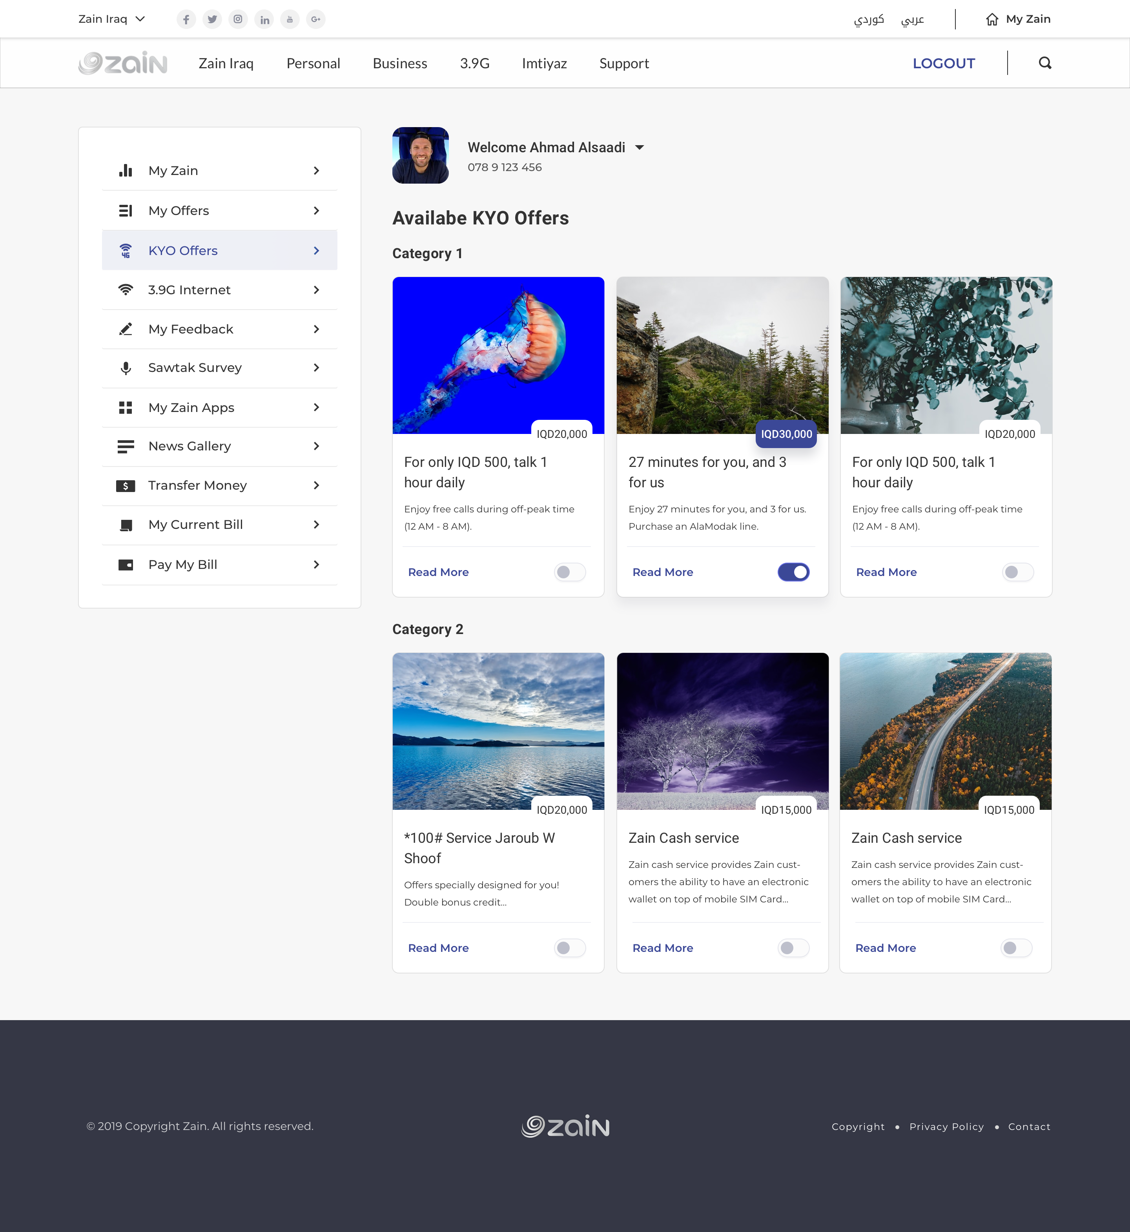
Task: Open 3.9G nav item
Action: pyautogui.click(x=475, y=64)
